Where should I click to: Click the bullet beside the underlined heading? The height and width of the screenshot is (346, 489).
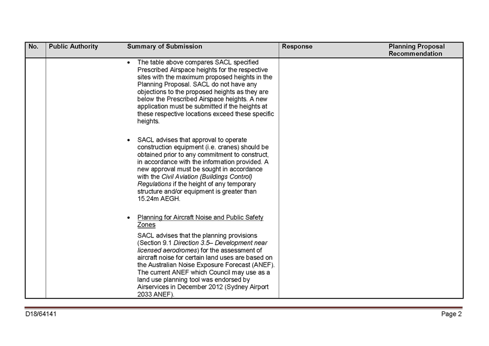point(129,217)
